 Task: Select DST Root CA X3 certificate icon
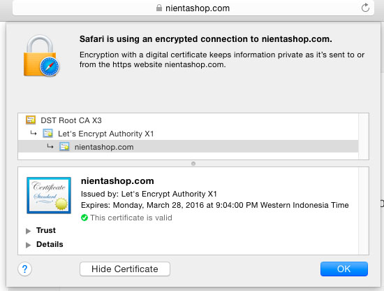[31, 120]
